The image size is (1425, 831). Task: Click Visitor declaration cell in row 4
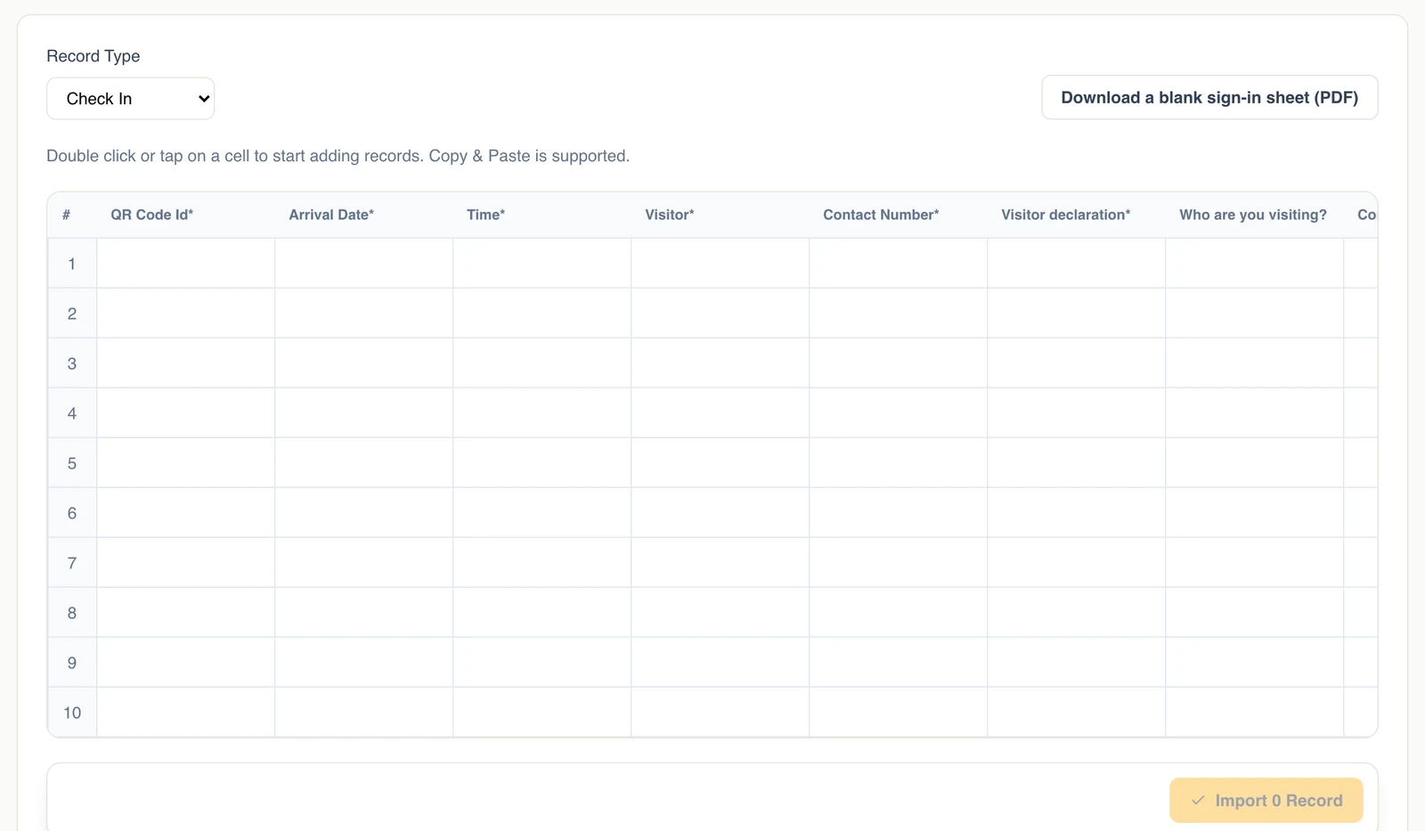click(1077, 413)
